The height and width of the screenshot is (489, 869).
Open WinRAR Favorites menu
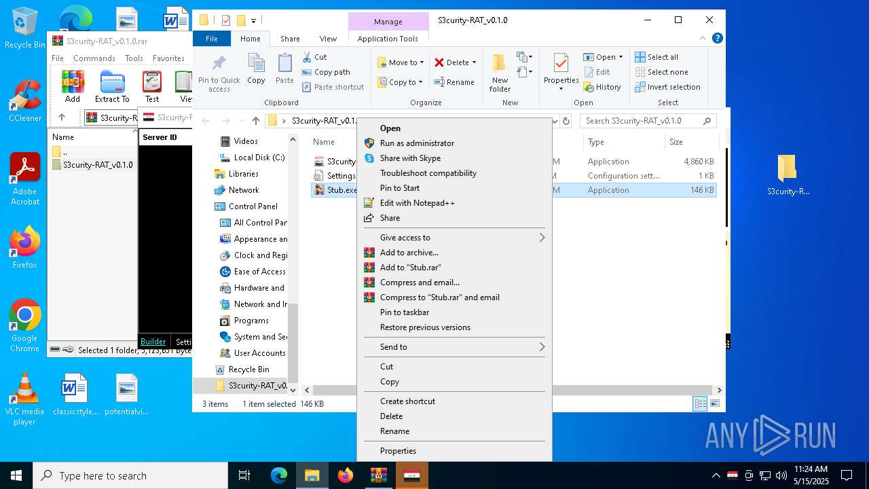click(x=168, y=58)
